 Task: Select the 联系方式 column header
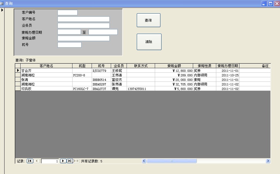pos(141,66)
